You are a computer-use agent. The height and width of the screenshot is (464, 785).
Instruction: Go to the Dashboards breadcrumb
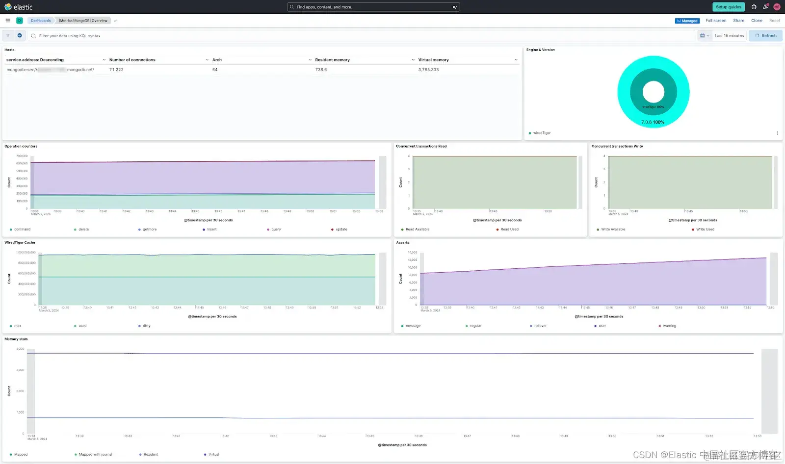coord(40,21)
